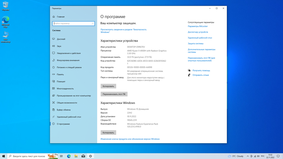Click the О программе info icon

pos(54,124)
